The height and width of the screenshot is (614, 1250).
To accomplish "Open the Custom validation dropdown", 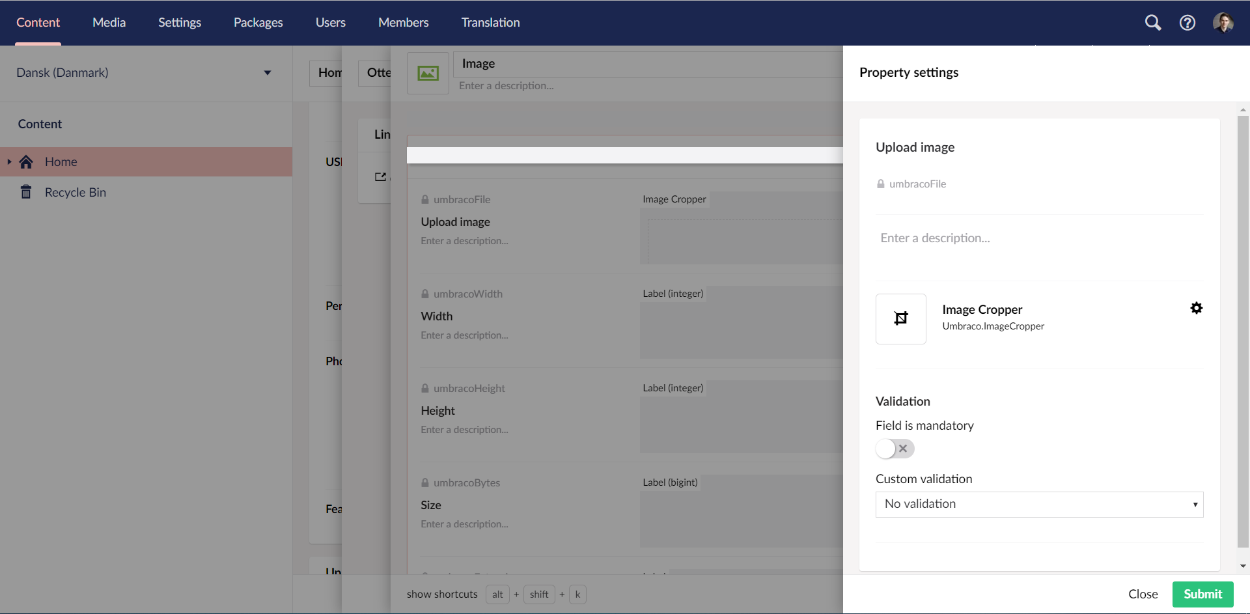I will pyautogui.click(x=1038, y=504).
